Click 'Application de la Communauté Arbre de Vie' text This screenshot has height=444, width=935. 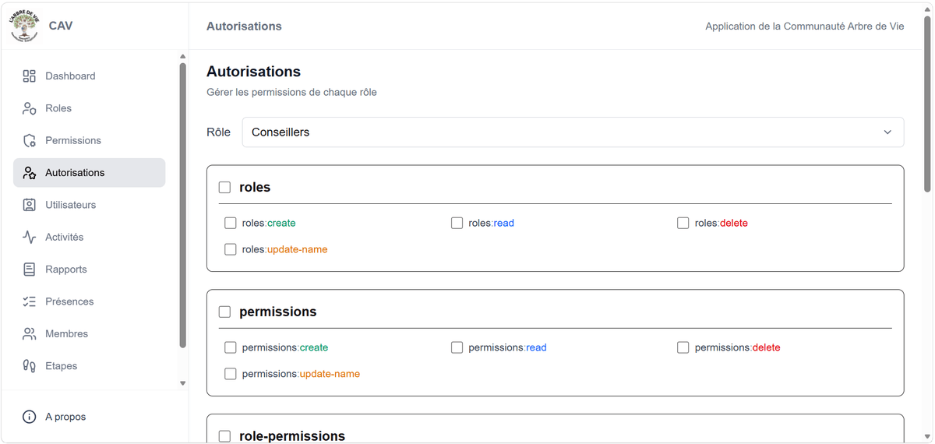coord(805,26)
